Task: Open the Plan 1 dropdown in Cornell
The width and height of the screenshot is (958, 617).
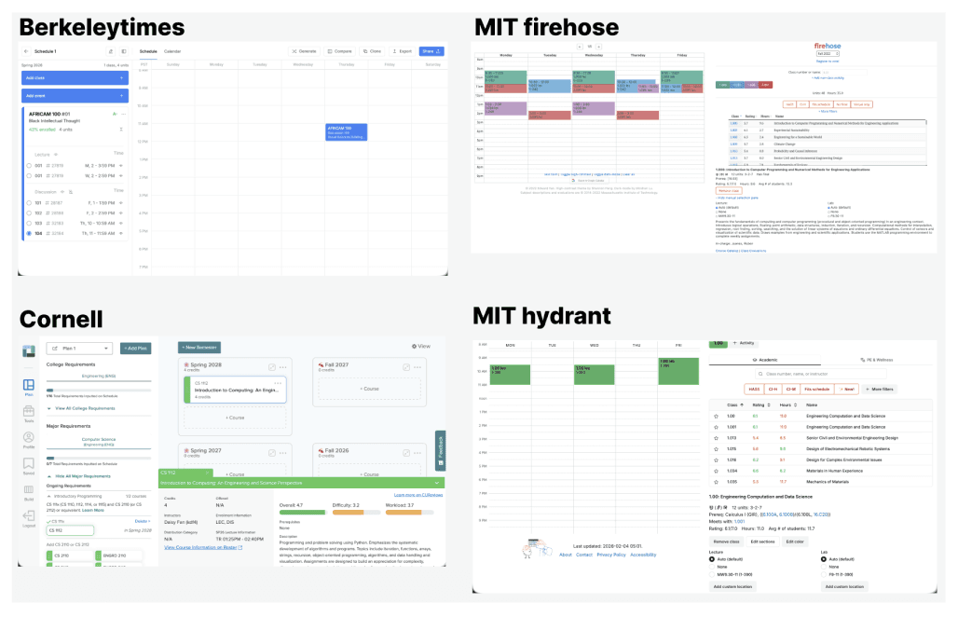Action: tap(79, 349)
